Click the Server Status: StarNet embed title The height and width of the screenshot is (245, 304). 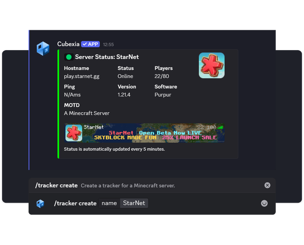[x=104, y=57]
